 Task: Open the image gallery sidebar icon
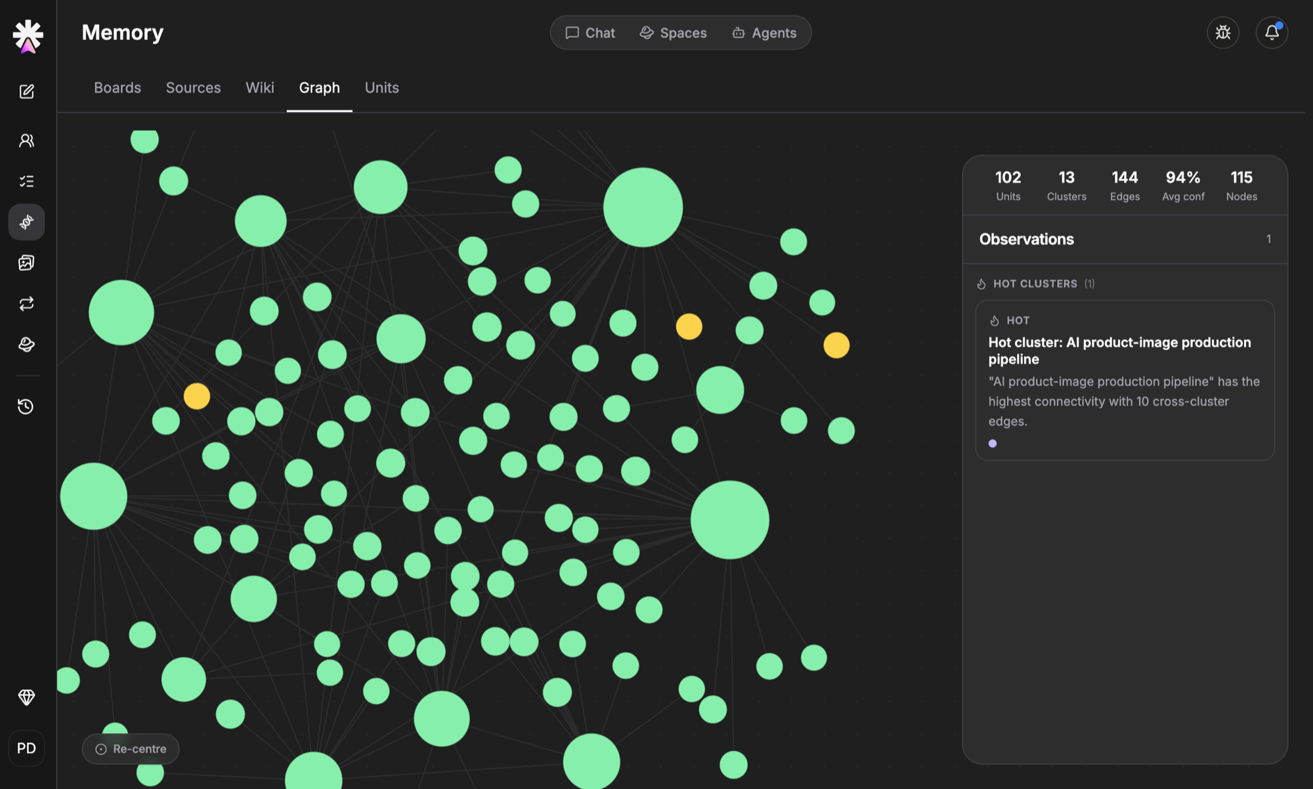point(26,263)
